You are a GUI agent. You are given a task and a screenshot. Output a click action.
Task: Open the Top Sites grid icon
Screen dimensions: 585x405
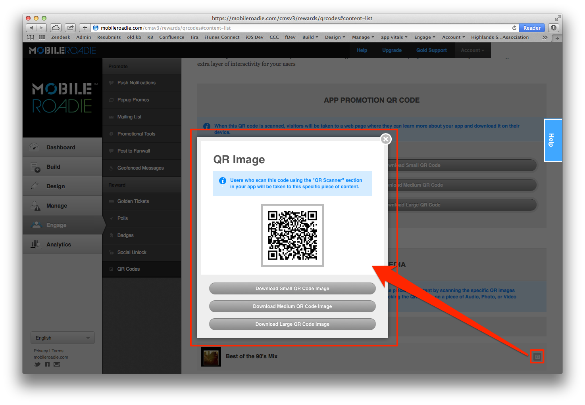point(42,37)
